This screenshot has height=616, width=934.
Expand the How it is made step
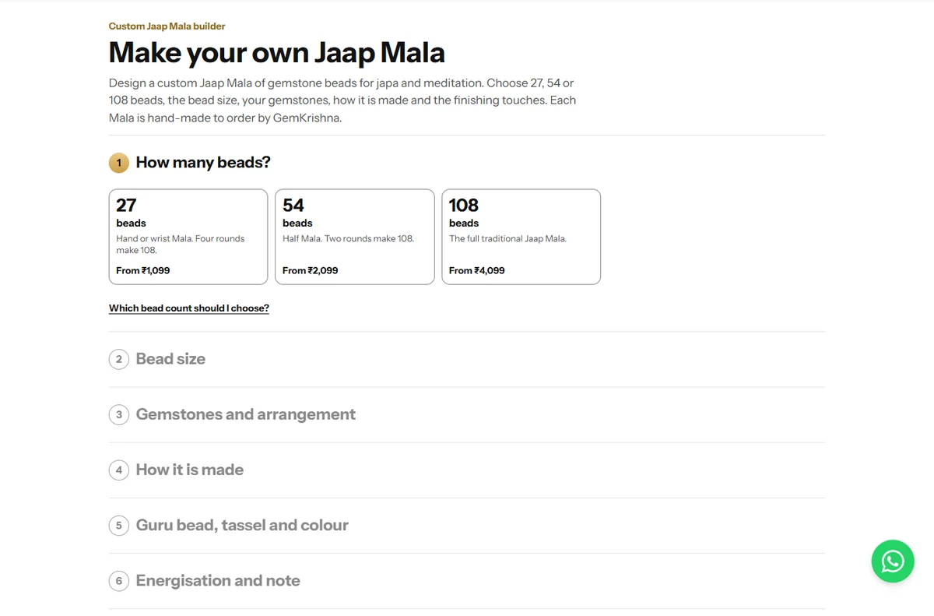point(467,470)
